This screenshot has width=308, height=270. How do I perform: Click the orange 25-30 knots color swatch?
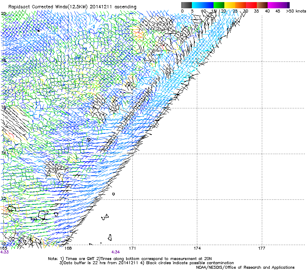click(241, 5)
